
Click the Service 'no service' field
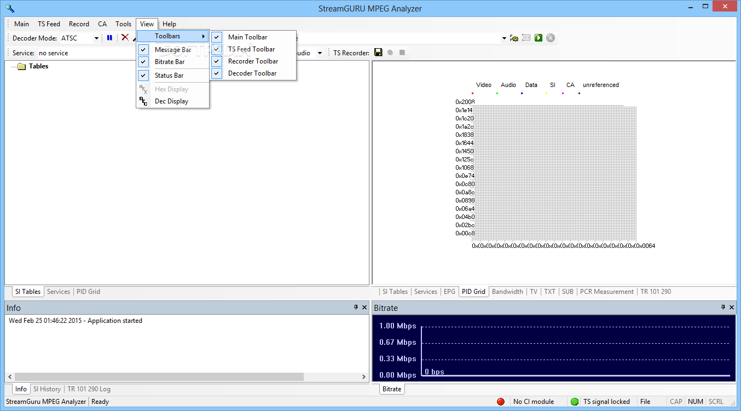pyautogui.click(x=86, y=53)
